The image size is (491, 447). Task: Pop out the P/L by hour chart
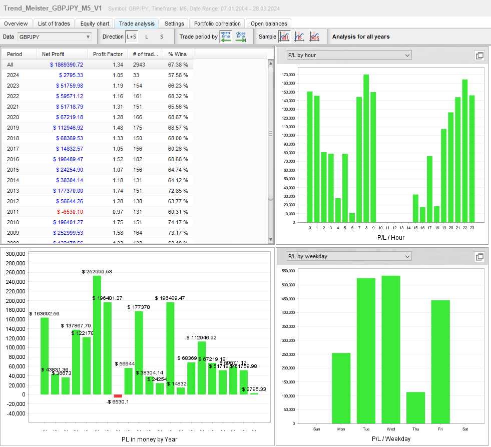(x=479, y=56)
